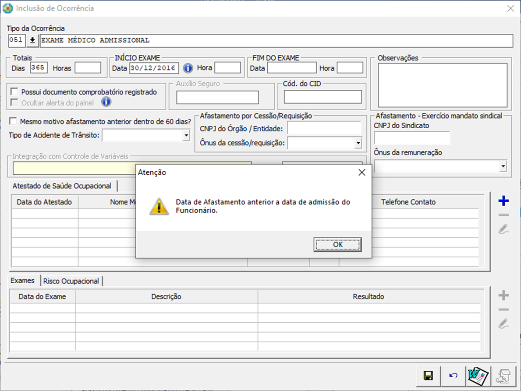Edit Atestado row with pencil icon
Screen dimensions: 521x391
point(503,229)
